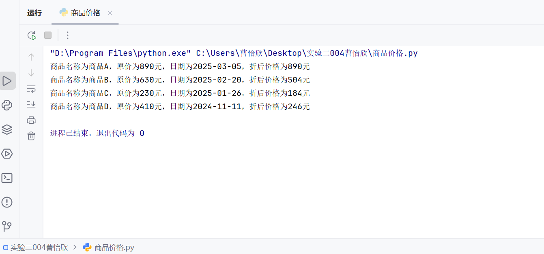Open the Run tool window in sidebar
The width and height of the screenshot is (544, 254).
coord(7,81)
